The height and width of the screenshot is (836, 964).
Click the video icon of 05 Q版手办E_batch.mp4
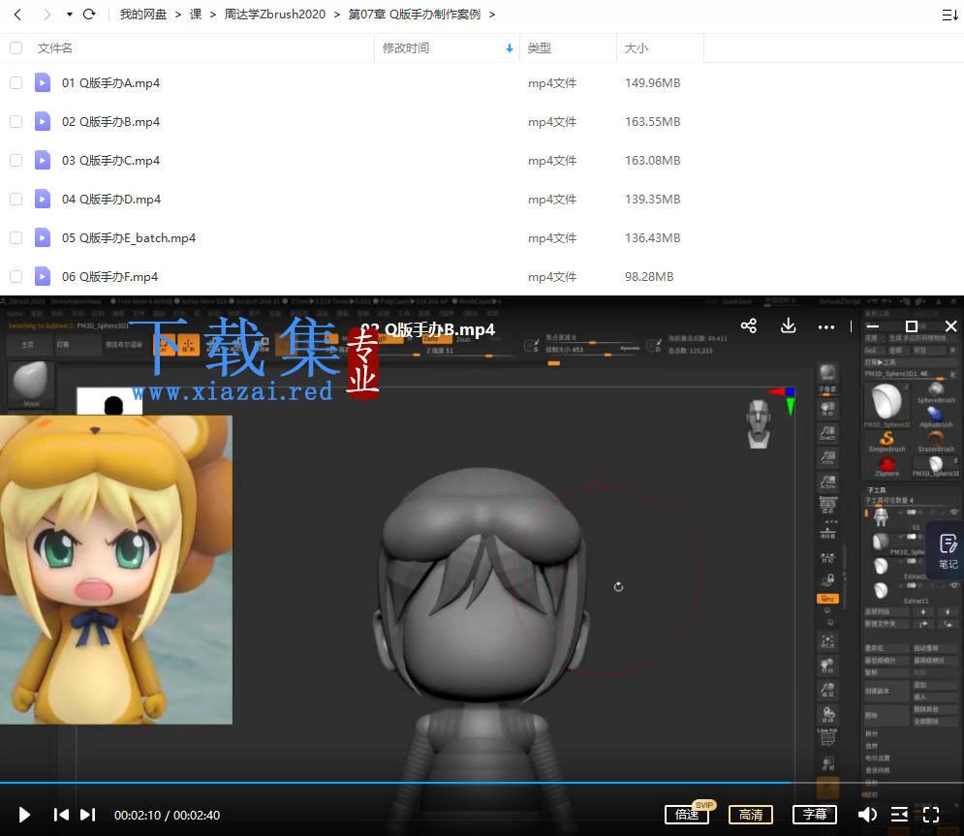tap(43, 237)
